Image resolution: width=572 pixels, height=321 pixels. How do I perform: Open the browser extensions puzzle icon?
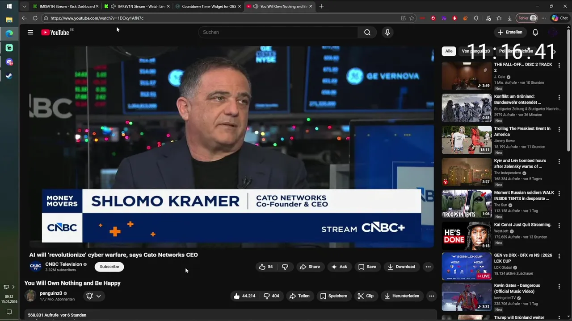[476, 18]
